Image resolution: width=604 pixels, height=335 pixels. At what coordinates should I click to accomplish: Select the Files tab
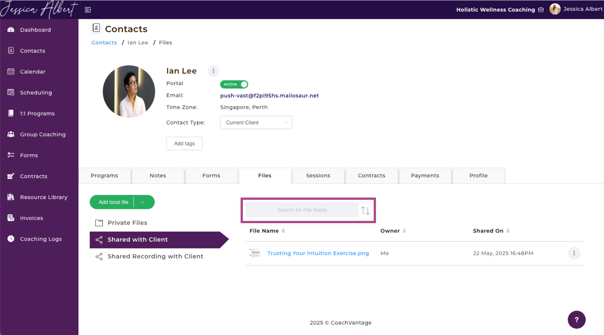point(265,176)
